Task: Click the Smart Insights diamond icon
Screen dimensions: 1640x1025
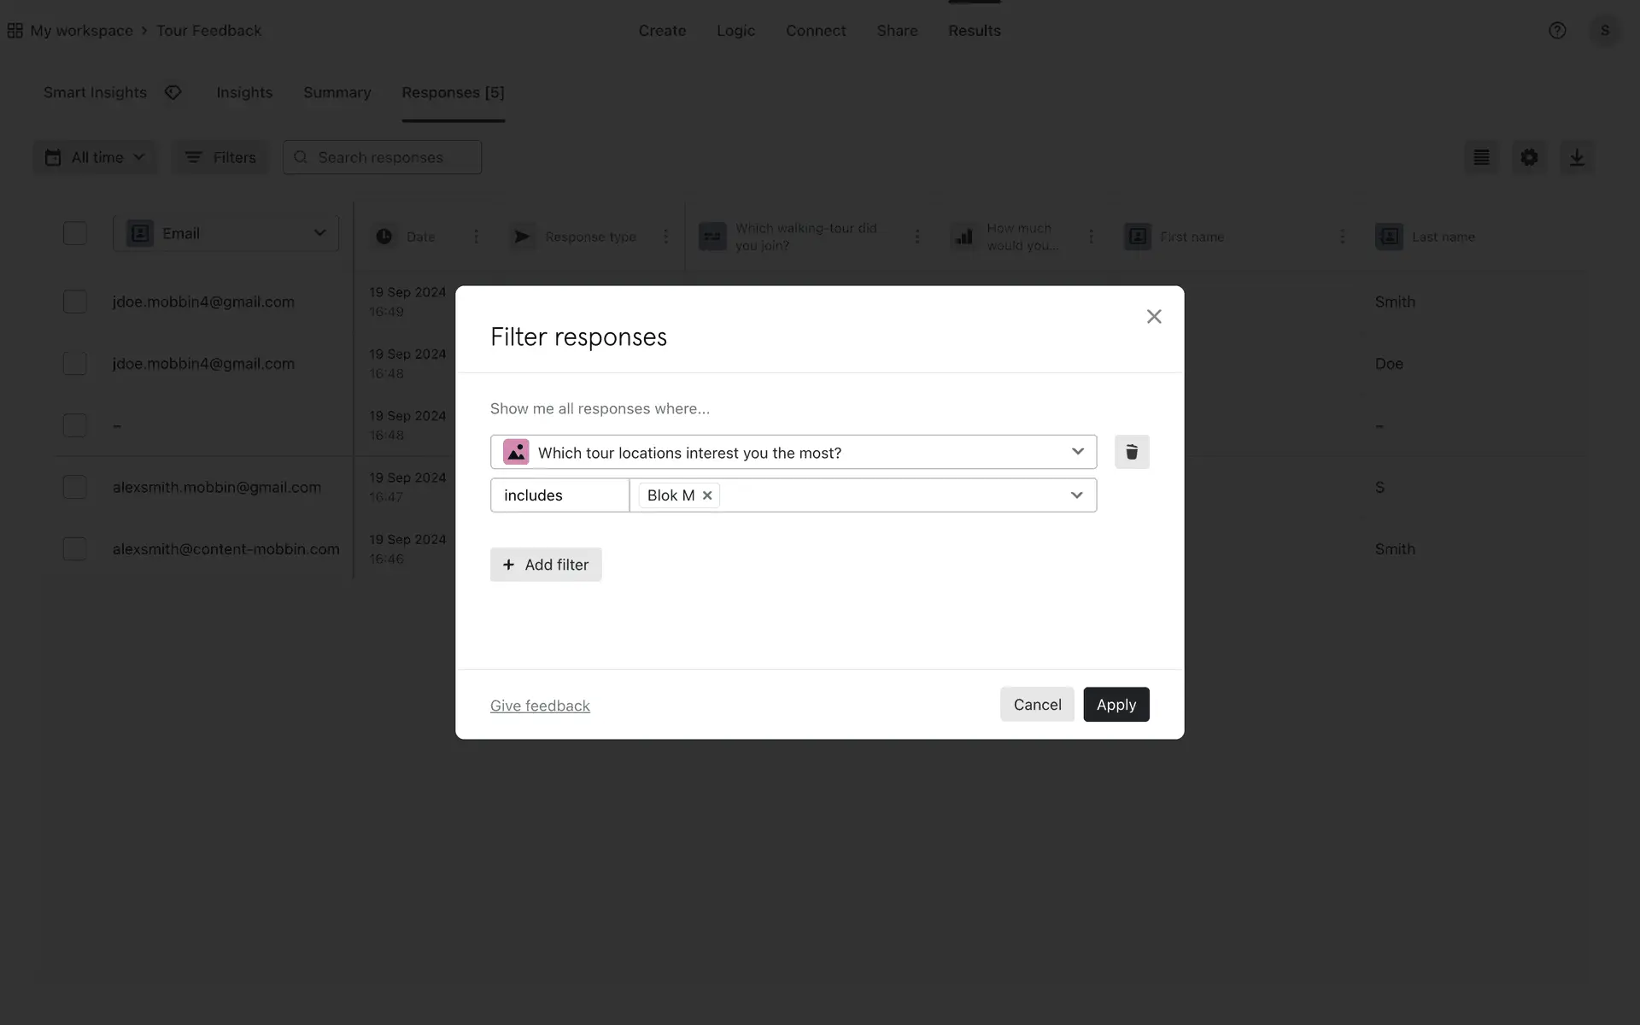Action: click(173, 92)
